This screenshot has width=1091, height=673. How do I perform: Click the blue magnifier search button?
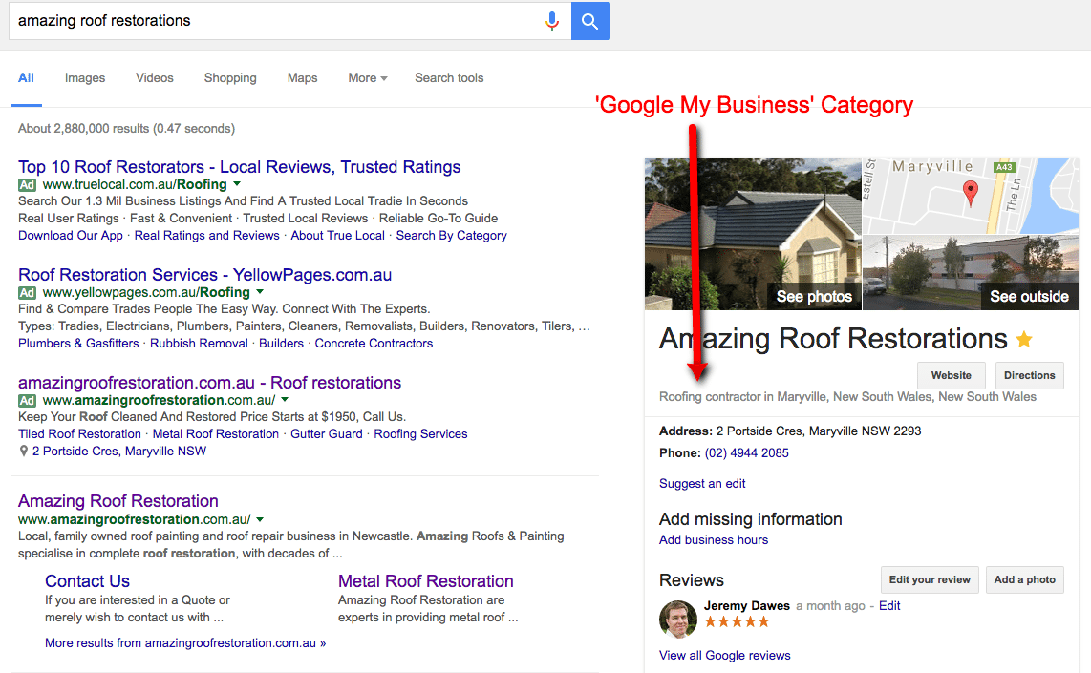[589, 21]
